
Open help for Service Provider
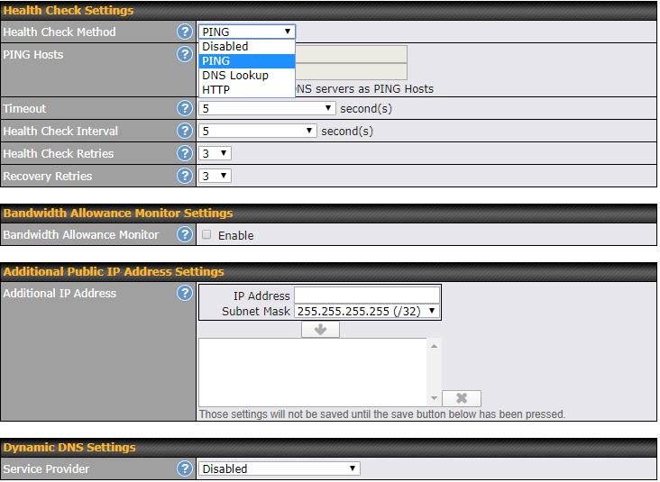185,468
